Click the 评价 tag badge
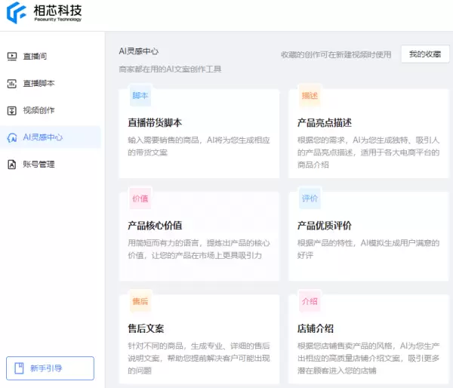453x388 pixels. 310,199
